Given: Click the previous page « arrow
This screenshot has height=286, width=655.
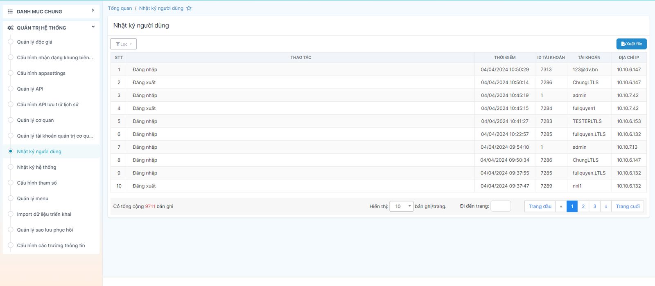Looking at the screenshot, I should tap(561, 206).
